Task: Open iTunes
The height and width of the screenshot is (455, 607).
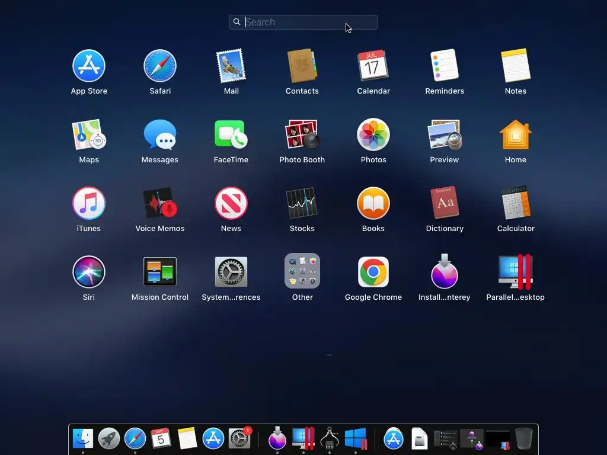Action: point(89,203)
